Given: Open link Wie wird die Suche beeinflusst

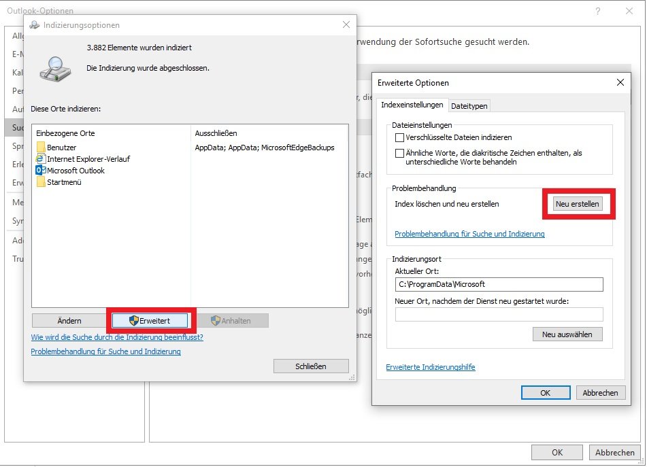Looking at the screenshot, I should 117,337.
